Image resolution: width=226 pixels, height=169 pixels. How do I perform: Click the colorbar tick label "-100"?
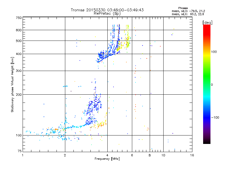pyautogui.click(x=215, y=117)
